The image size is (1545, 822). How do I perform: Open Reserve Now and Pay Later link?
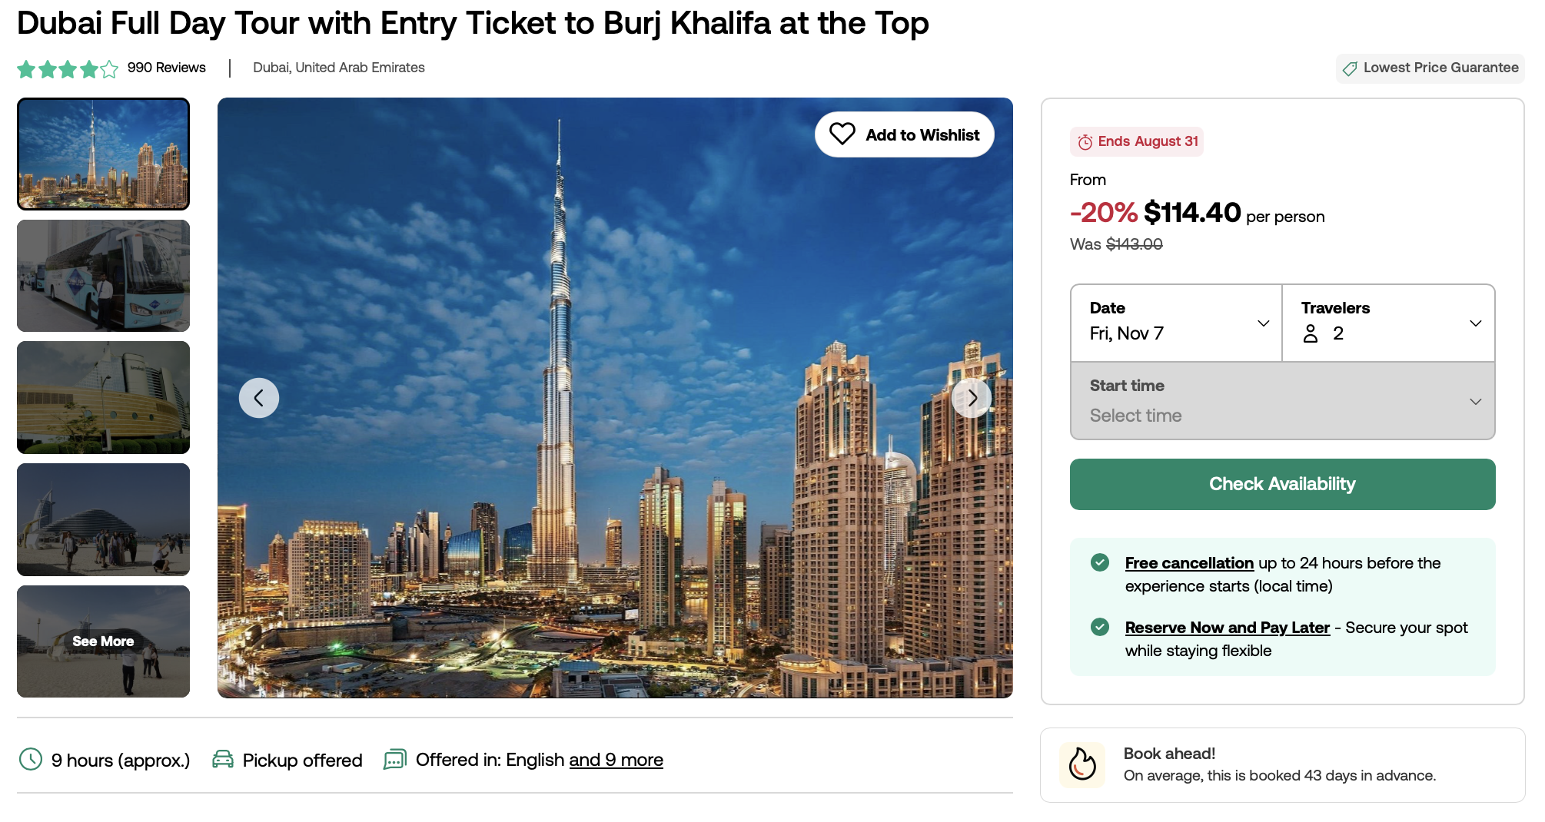click(x=1228, y=628)
